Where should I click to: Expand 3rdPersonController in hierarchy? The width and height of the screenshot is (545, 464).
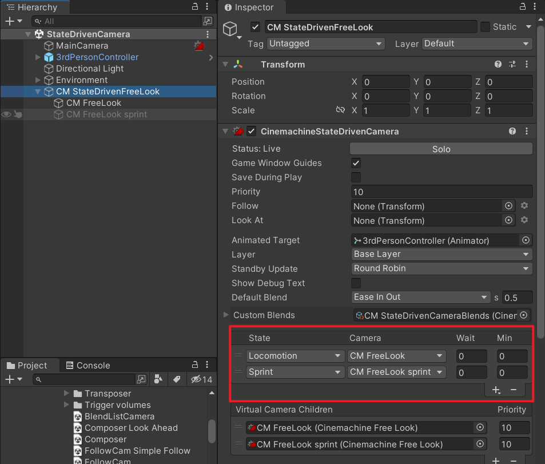click(38, 57)
